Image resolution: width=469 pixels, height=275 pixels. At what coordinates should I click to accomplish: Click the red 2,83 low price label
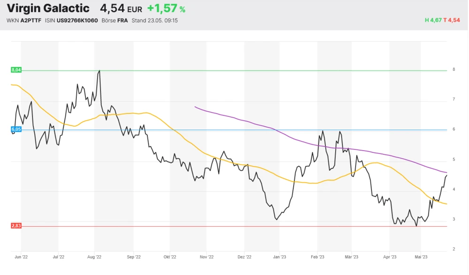[16, 226]
